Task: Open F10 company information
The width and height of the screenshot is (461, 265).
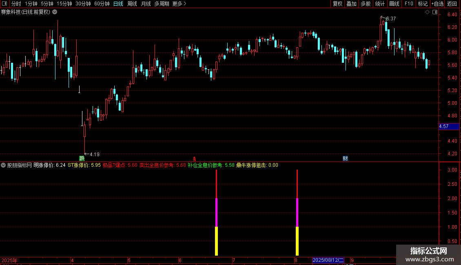Action: tap(409, 4)
